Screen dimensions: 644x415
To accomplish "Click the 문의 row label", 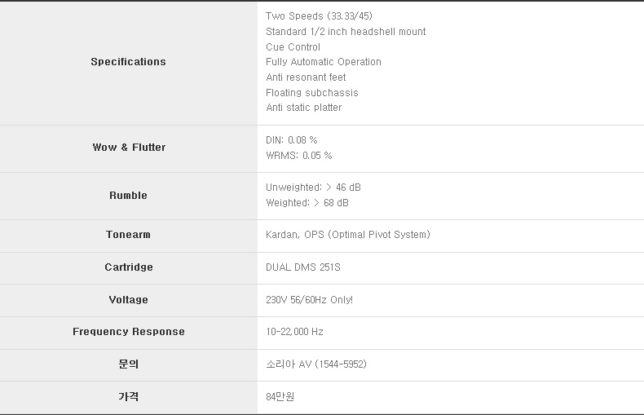I will tap(128, 364).
